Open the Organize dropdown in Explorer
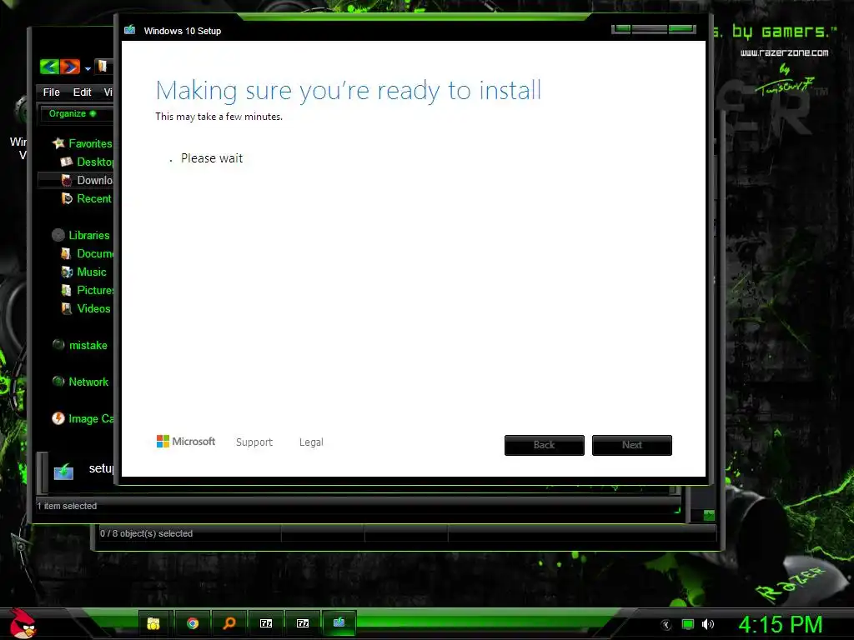 73,113
